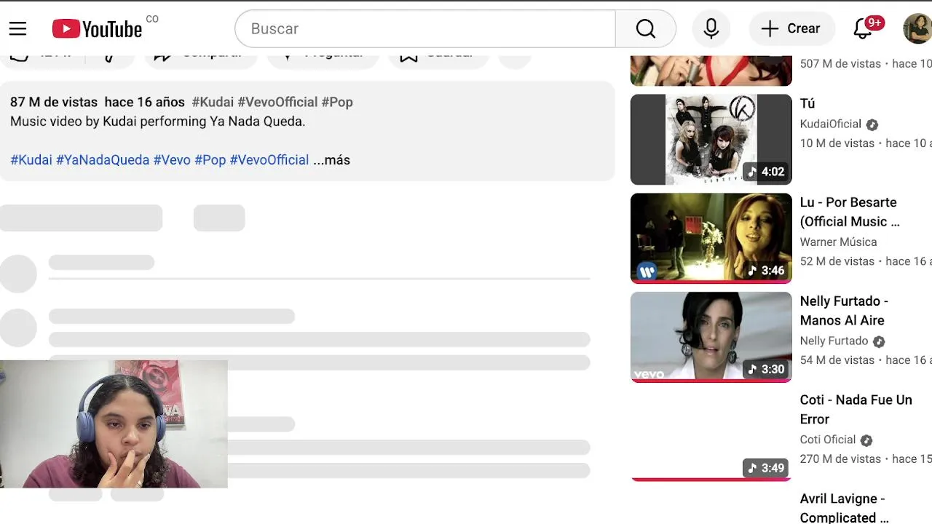This screenshot has height=524, width=932.
Task: Go to YouTube home via logo
Action: coord(98,28)
